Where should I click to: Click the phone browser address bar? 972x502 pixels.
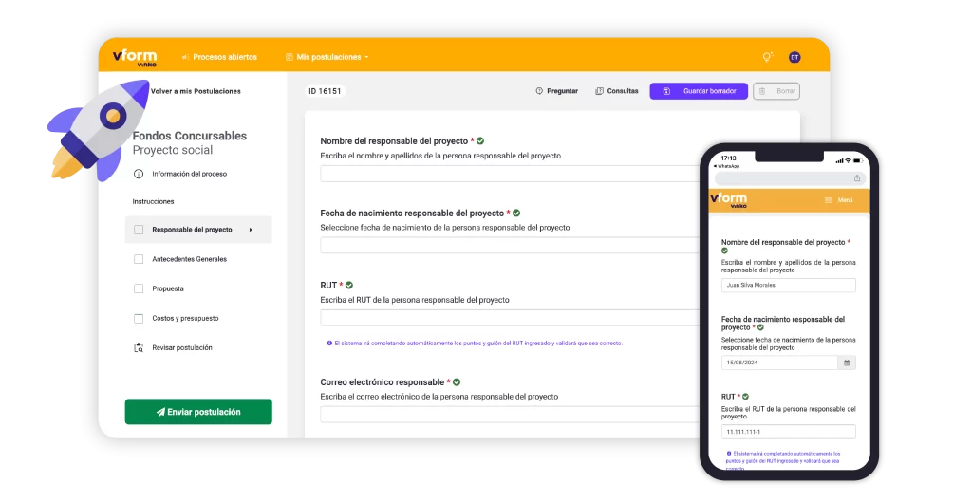(x=789, y=178)
